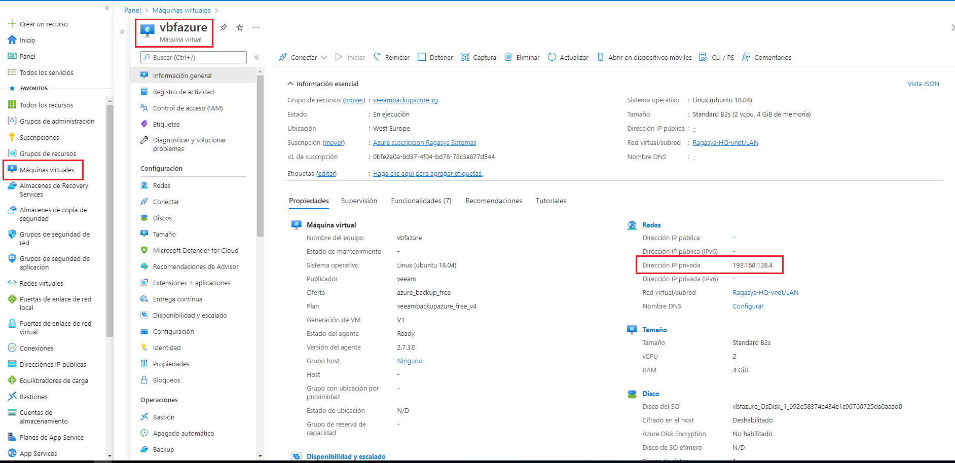The width and height of the screenshot is (955, 463).
Task: Click the Bloqueos padlock icon
Action: point(144,380)
